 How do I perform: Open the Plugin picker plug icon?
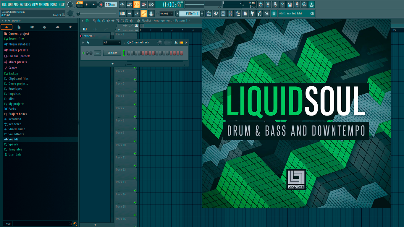(252, 13)
